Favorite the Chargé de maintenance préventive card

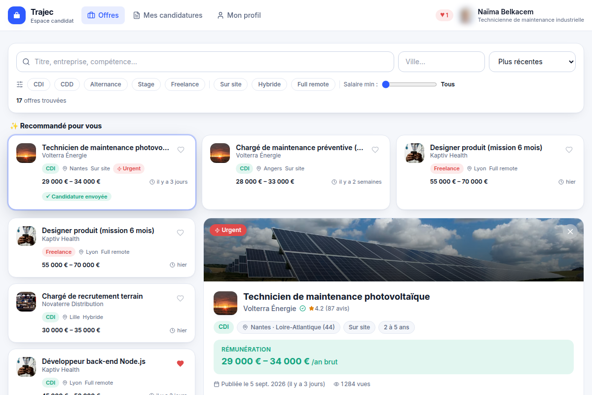[x=375, y=150]
